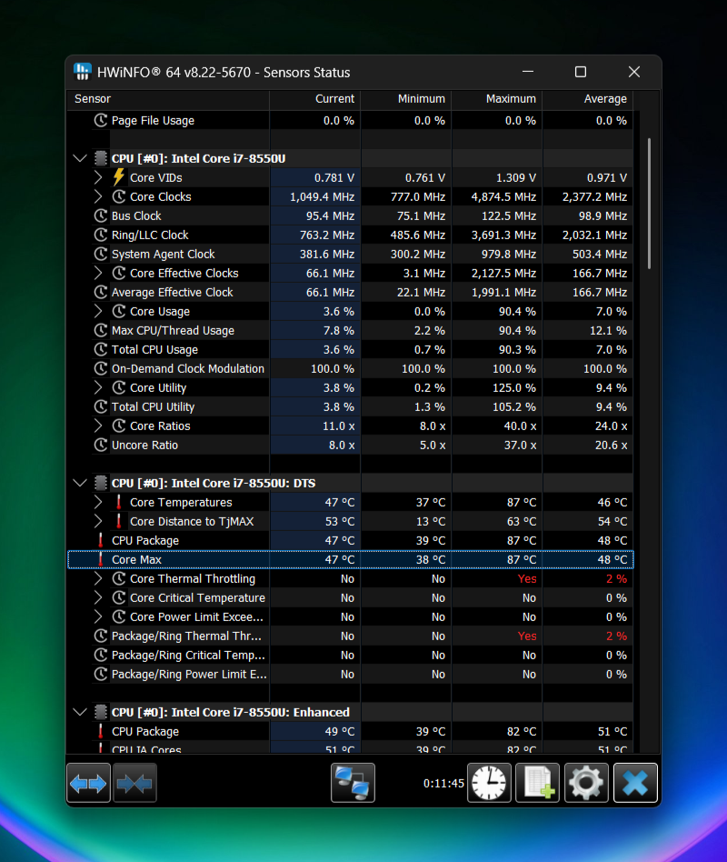The width and height of the screenshot is (727, 862).
Task: Close sensors with the blue X button
Action: (635, 783)
